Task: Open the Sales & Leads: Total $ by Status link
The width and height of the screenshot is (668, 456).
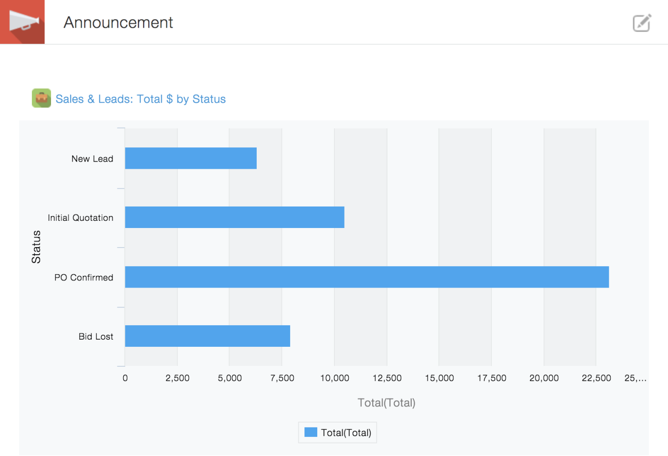Action: [141, 99]
